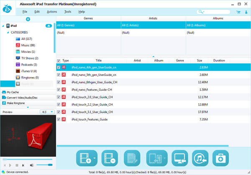Click the Export to iTunes button
251x175 pixels.
(200, 158)
